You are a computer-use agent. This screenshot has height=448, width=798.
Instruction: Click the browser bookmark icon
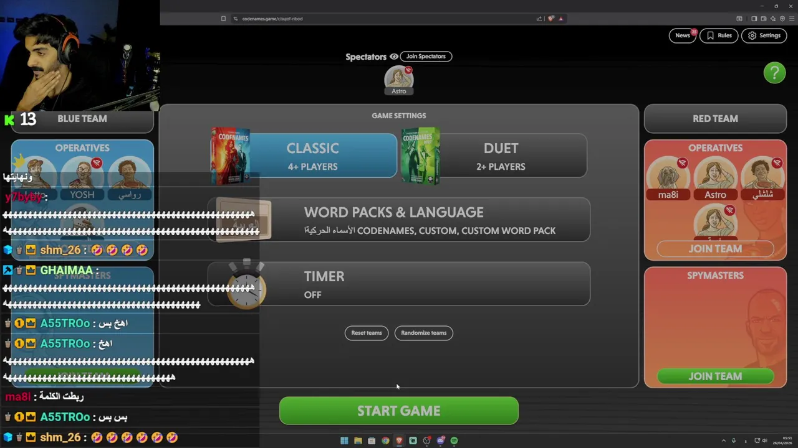(x=223, y=19)
